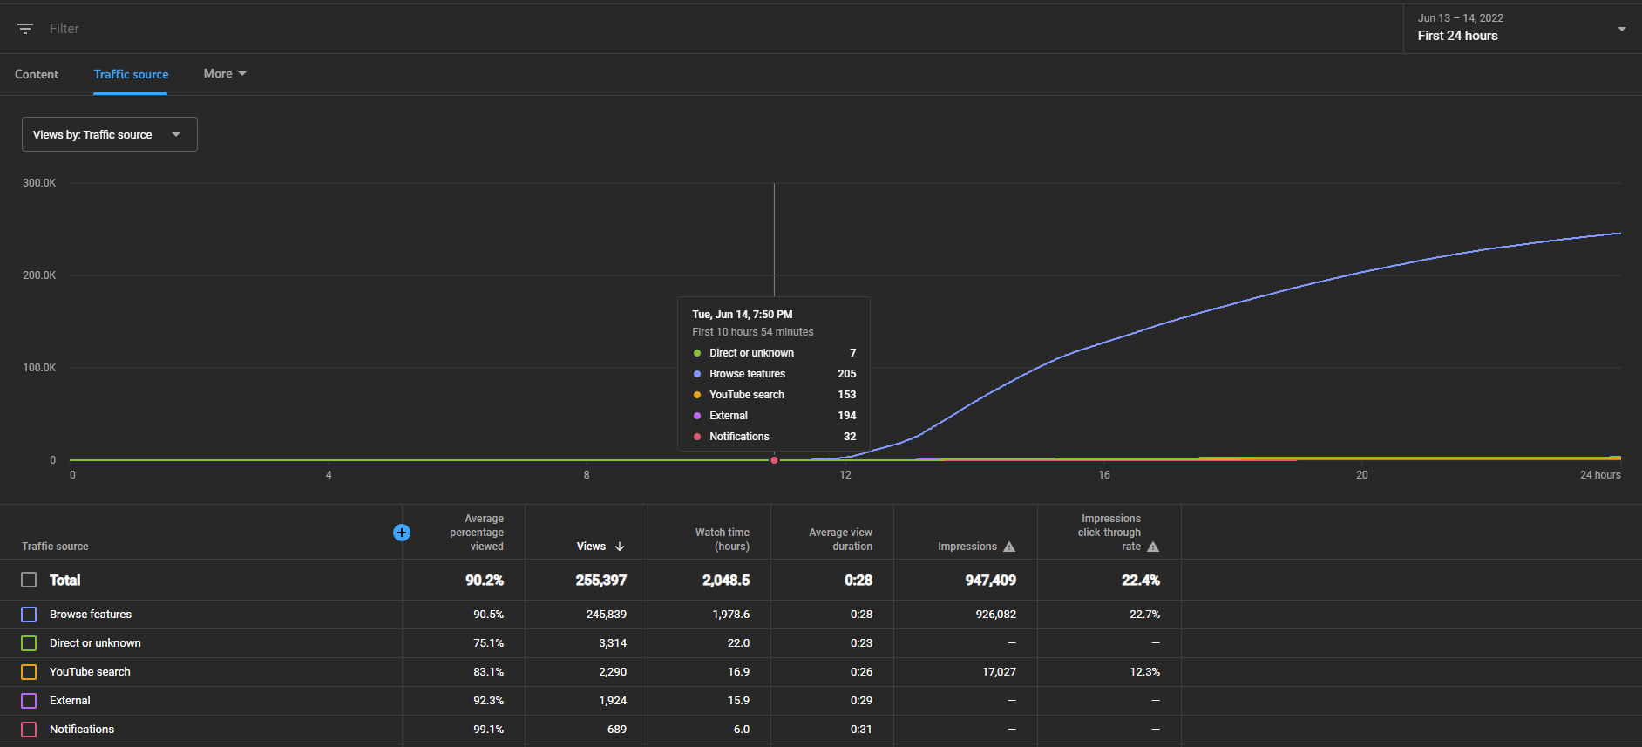
Task: Toggle the Total checkbox
Action: [x=29, y=580]
